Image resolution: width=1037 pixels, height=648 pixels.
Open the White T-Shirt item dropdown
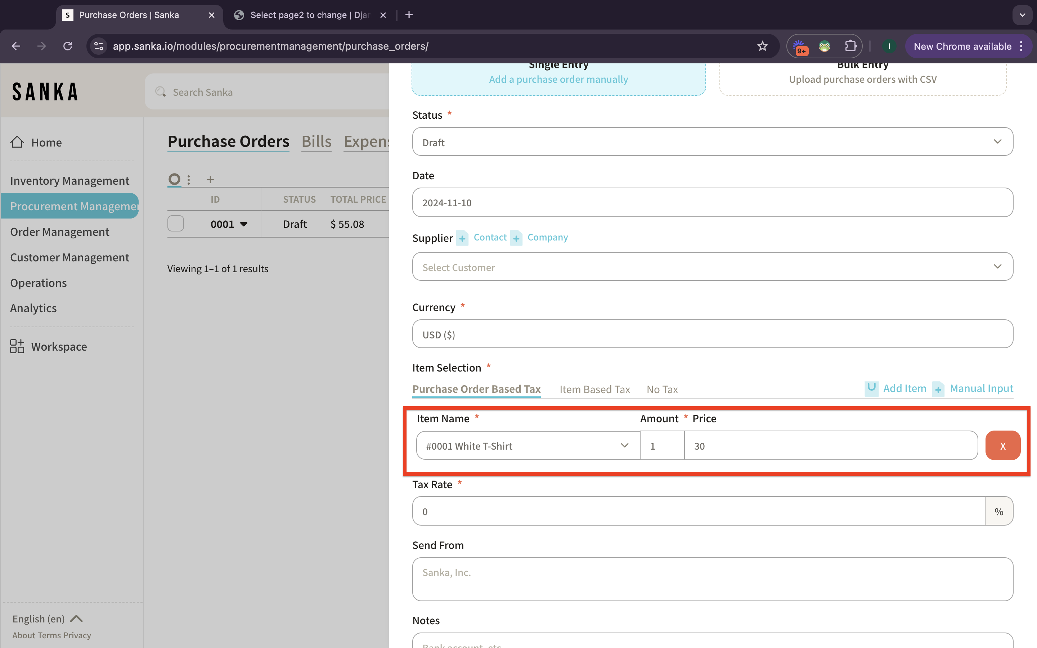click(528, 446)
